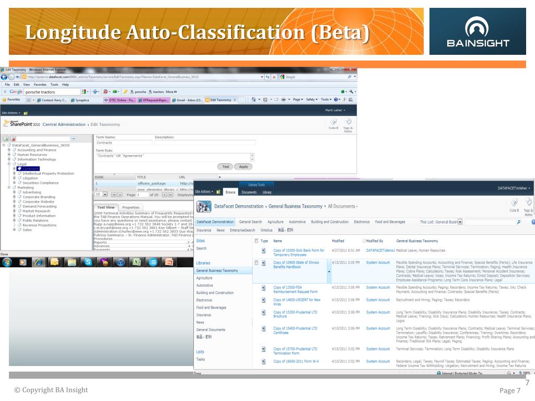This screenshot has width=535, height=401.
Task: Open Internet Explorer from taskbar
Action: pos(38,262)
